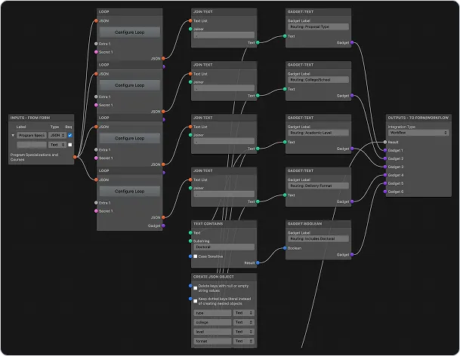Select the Inputs - From Form node header
The width and height of the screenshot is (460, 356).
(x=41, y=118)
